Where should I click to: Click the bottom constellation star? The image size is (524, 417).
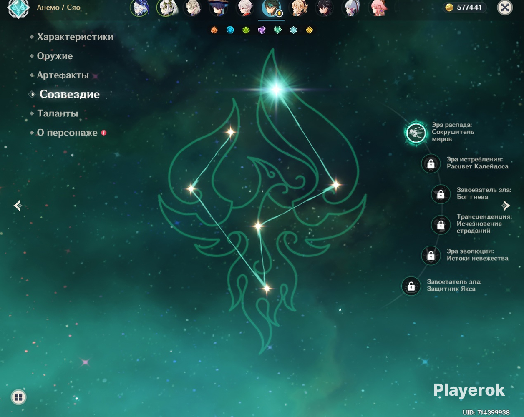point(267,288)
